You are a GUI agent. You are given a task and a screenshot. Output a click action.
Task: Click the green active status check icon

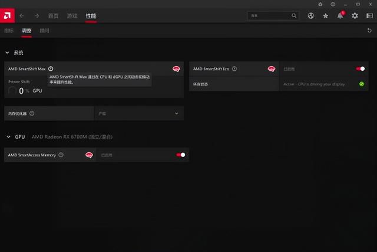(362, 84)
